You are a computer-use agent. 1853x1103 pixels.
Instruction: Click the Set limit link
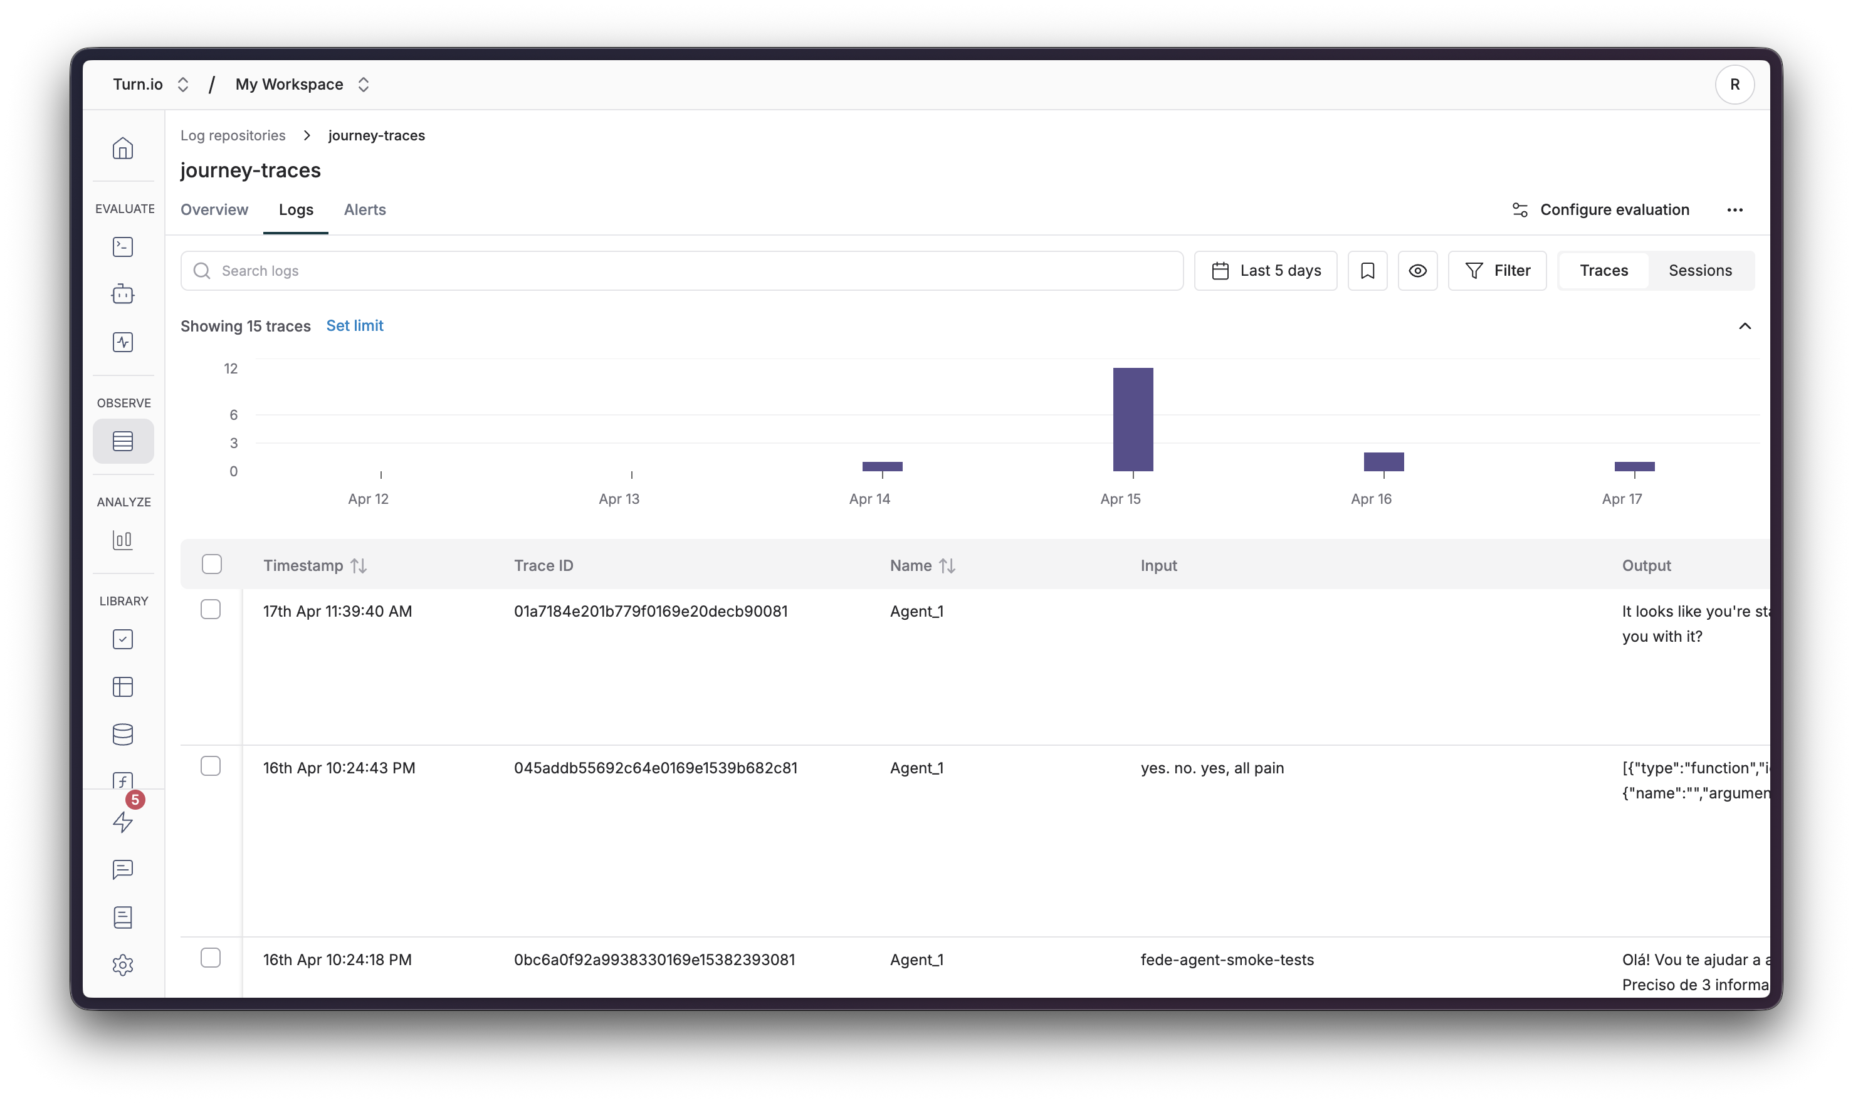pos(355,325)
